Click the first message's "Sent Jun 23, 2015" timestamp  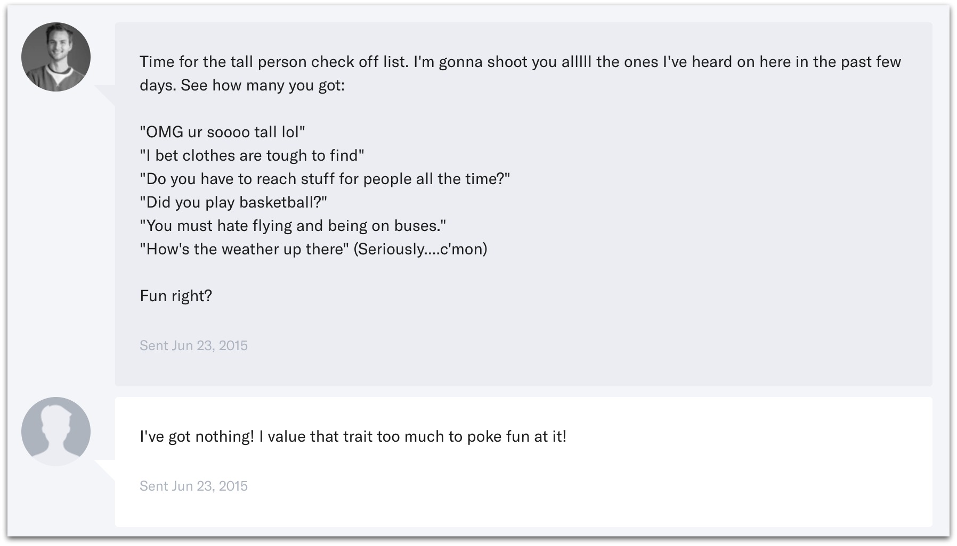[193, 345]
